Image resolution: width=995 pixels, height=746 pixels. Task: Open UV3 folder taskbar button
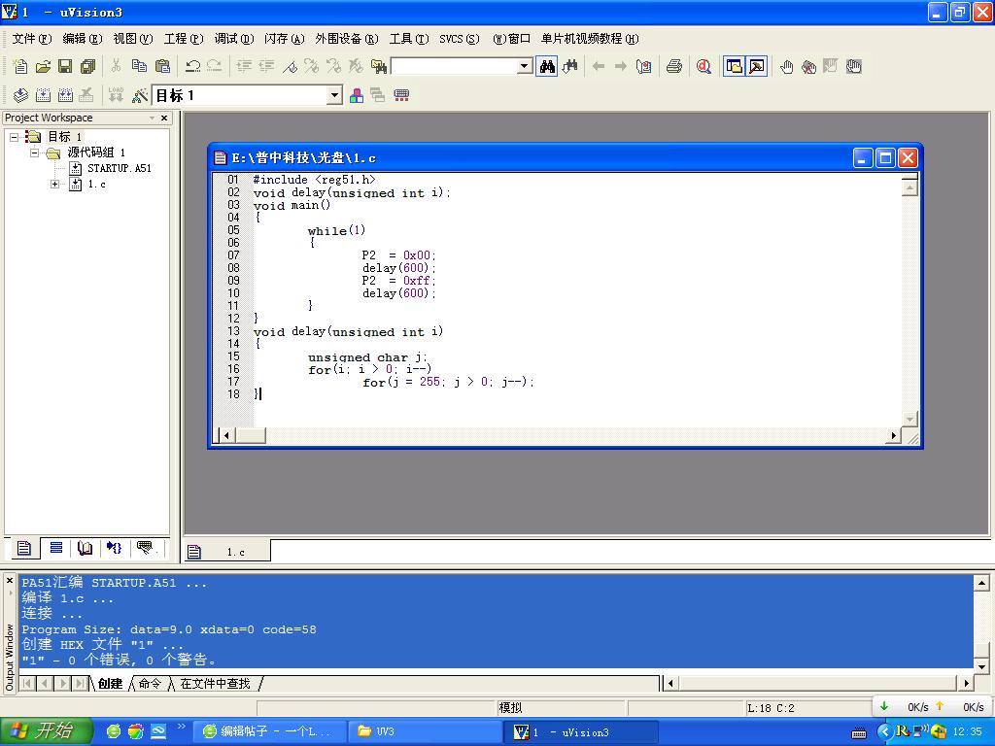[x=426, y=731]
